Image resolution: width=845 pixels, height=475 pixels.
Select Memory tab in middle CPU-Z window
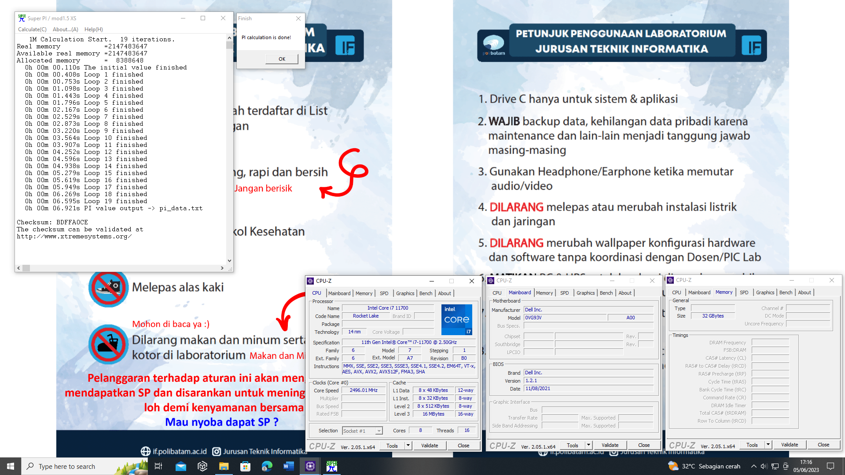point(544,293)
